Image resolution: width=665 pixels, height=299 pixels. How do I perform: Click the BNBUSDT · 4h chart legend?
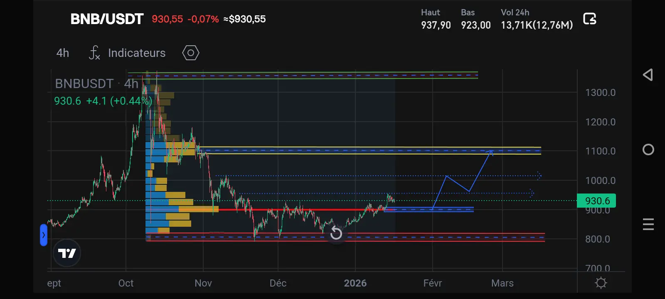pos(96,83)
